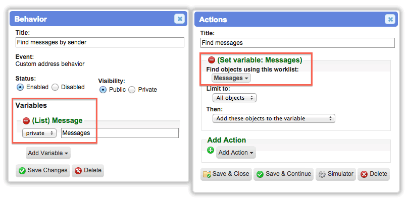Viewport: 407px width, 204px height.
Task: Open the Simulator with the gear icon button
Action: [x=336, y=174]
